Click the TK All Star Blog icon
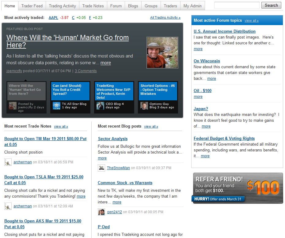The width and height of the screenshot is (285, 238). click(56, 106)
